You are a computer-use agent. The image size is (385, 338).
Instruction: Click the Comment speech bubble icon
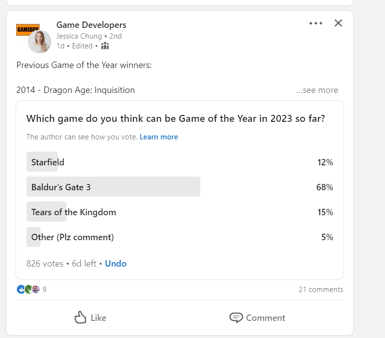pos(236,318)
